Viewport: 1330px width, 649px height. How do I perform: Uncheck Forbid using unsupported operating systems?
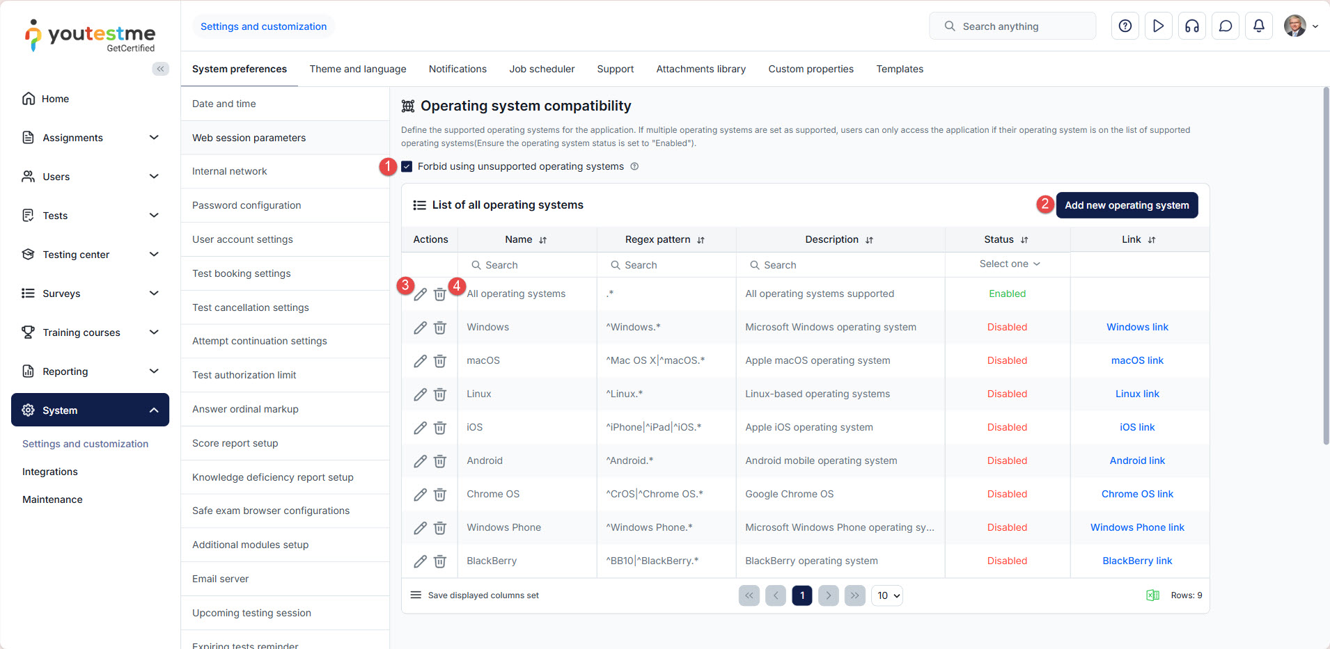(x=407, y=167)
